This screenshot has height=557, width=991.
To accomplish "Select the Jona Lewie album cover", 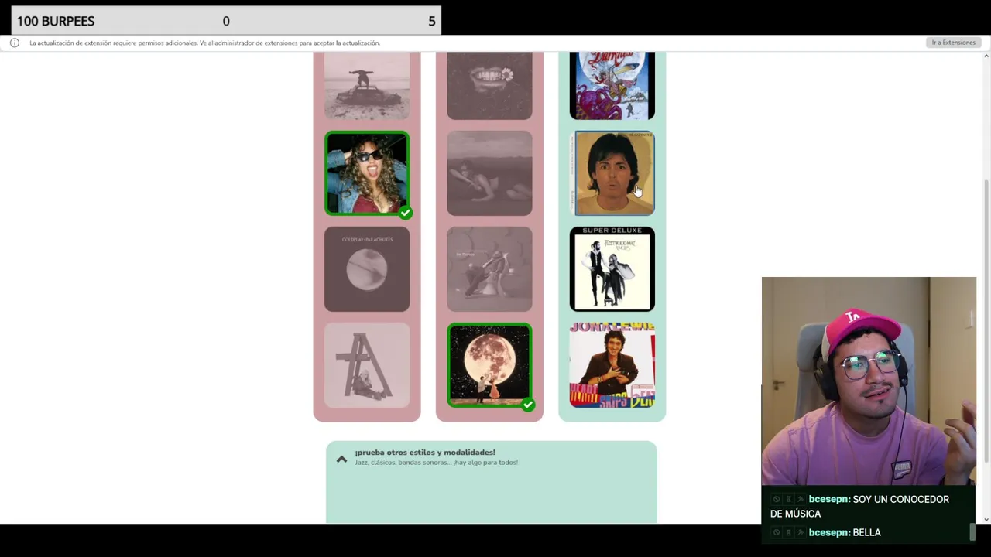I will [612, 365].
